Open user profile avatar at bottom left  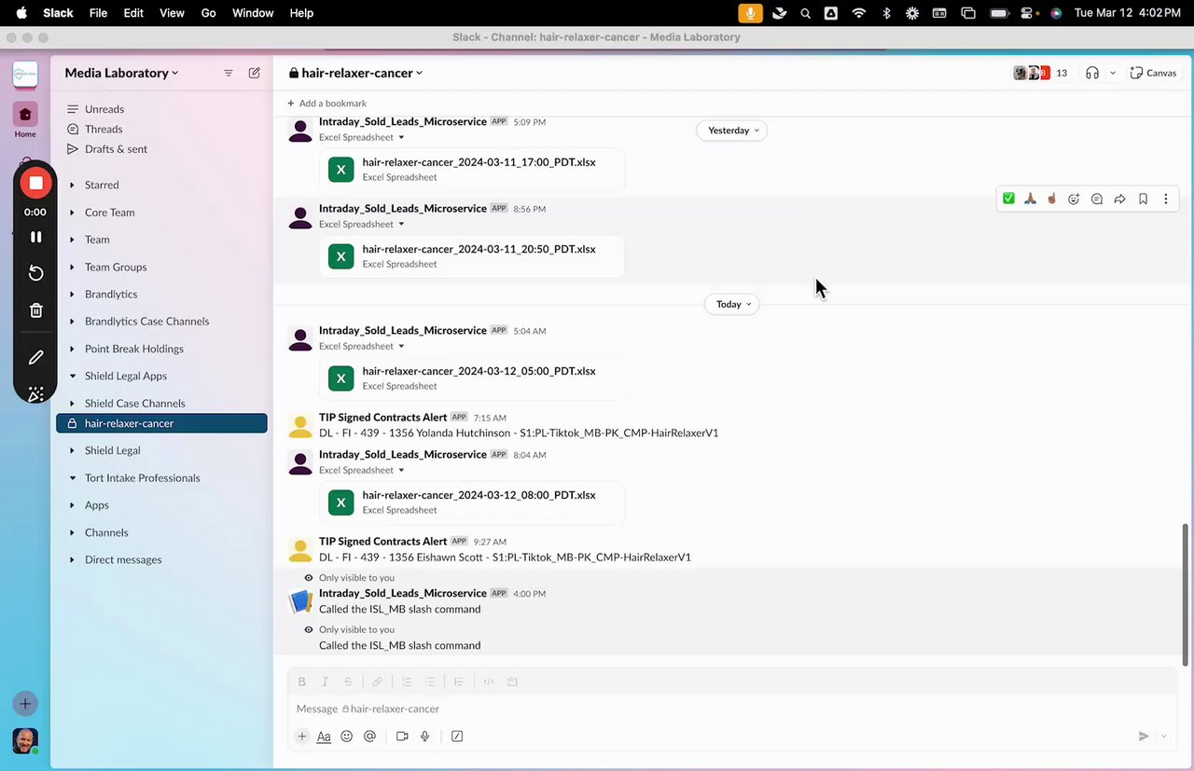[25, 741]
